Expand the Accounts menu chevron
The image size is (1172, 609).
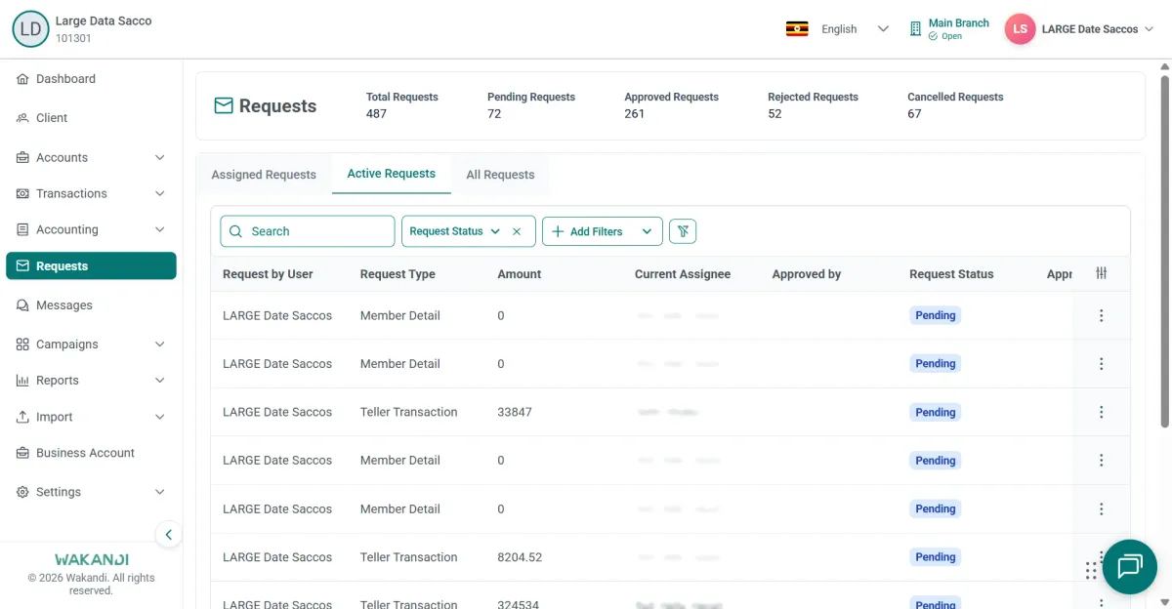pyautogui.click(x=160, y=158)
